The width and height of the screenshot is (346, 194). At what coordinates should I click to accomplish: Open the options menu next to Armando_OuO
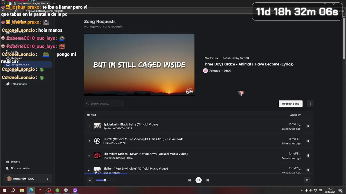(x=47, y=179)
